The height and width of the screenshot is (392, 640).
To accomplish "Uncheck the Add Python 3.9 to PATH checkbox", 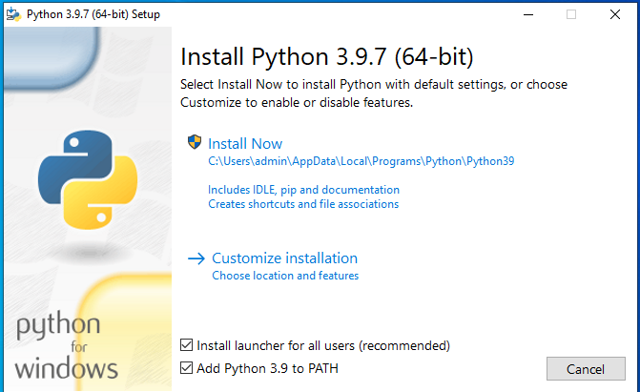I will (x=187, y=368).
